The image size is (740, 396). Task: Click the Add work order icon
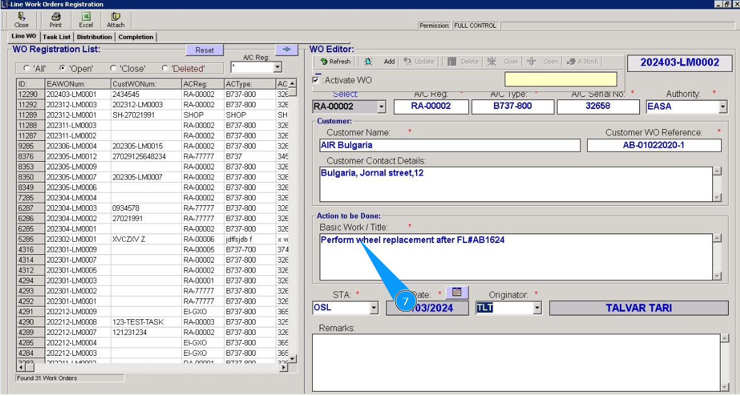[369, 62]
